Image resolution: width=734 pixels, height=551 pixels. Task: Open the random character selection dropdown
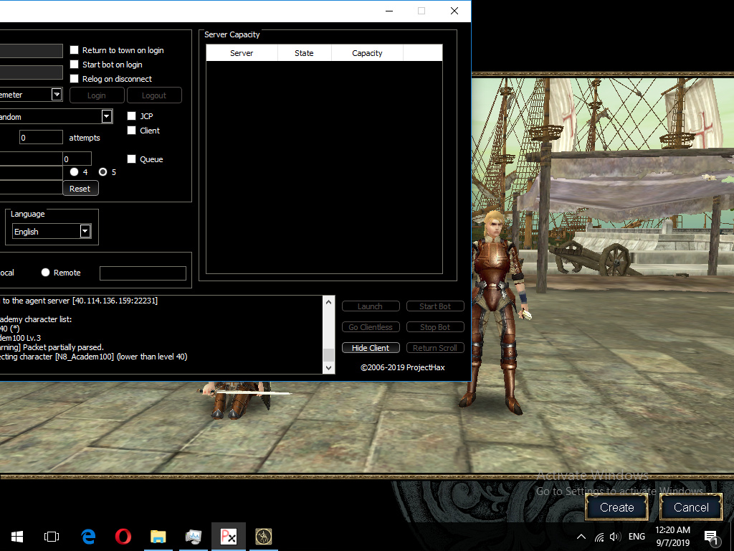(107, 116)
